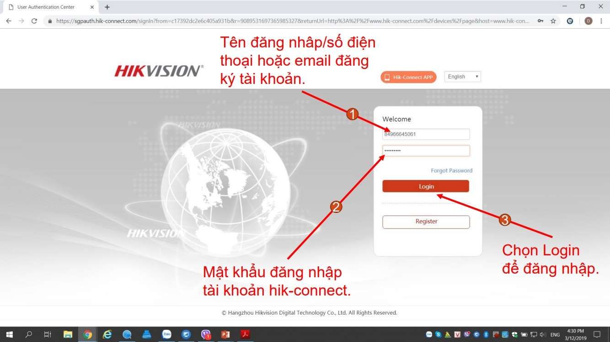Open the Forgot Password link
The image size is (610, 342).
click(x=451, y=171)
